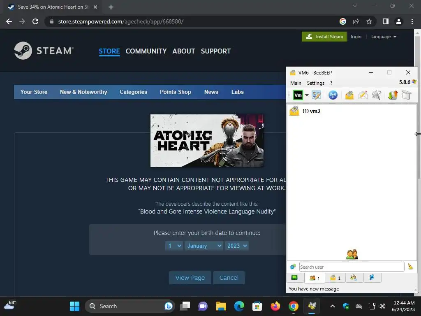Open the COMMUNITY navigation item

pyautogui.click(x=146, y=51)
